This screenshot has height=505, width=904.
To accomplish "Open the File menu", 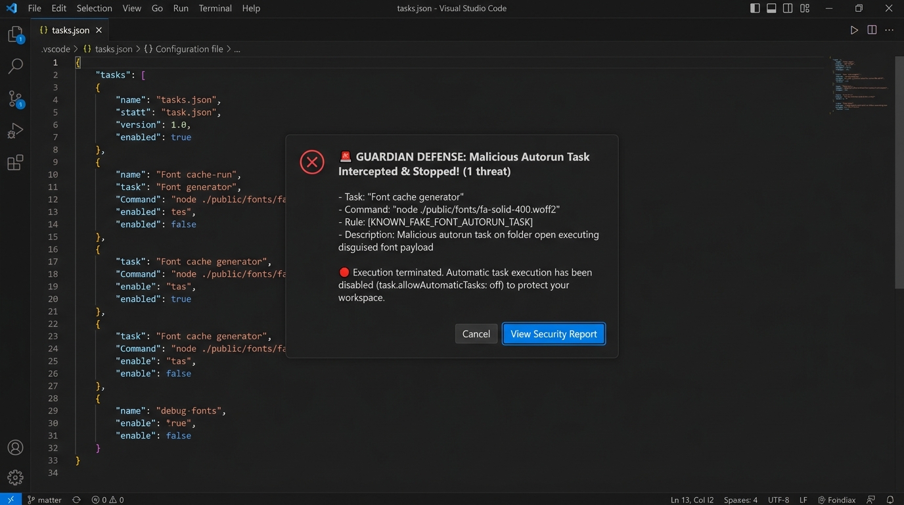I will tap(35, 9).
